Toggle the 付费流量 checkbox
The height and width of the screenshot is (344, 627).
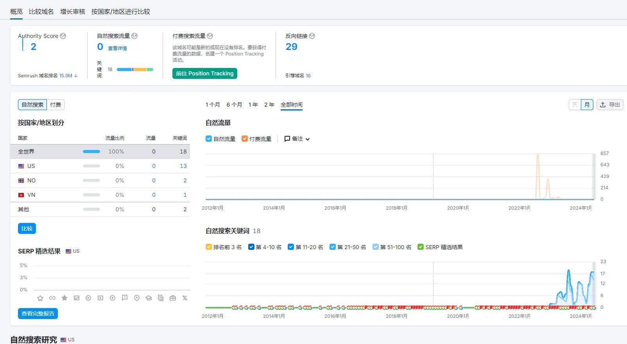[x=245, y=139]
